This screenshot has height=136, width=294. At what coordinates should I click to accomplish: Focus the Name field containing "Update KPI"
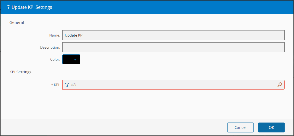tap(173, 35)
